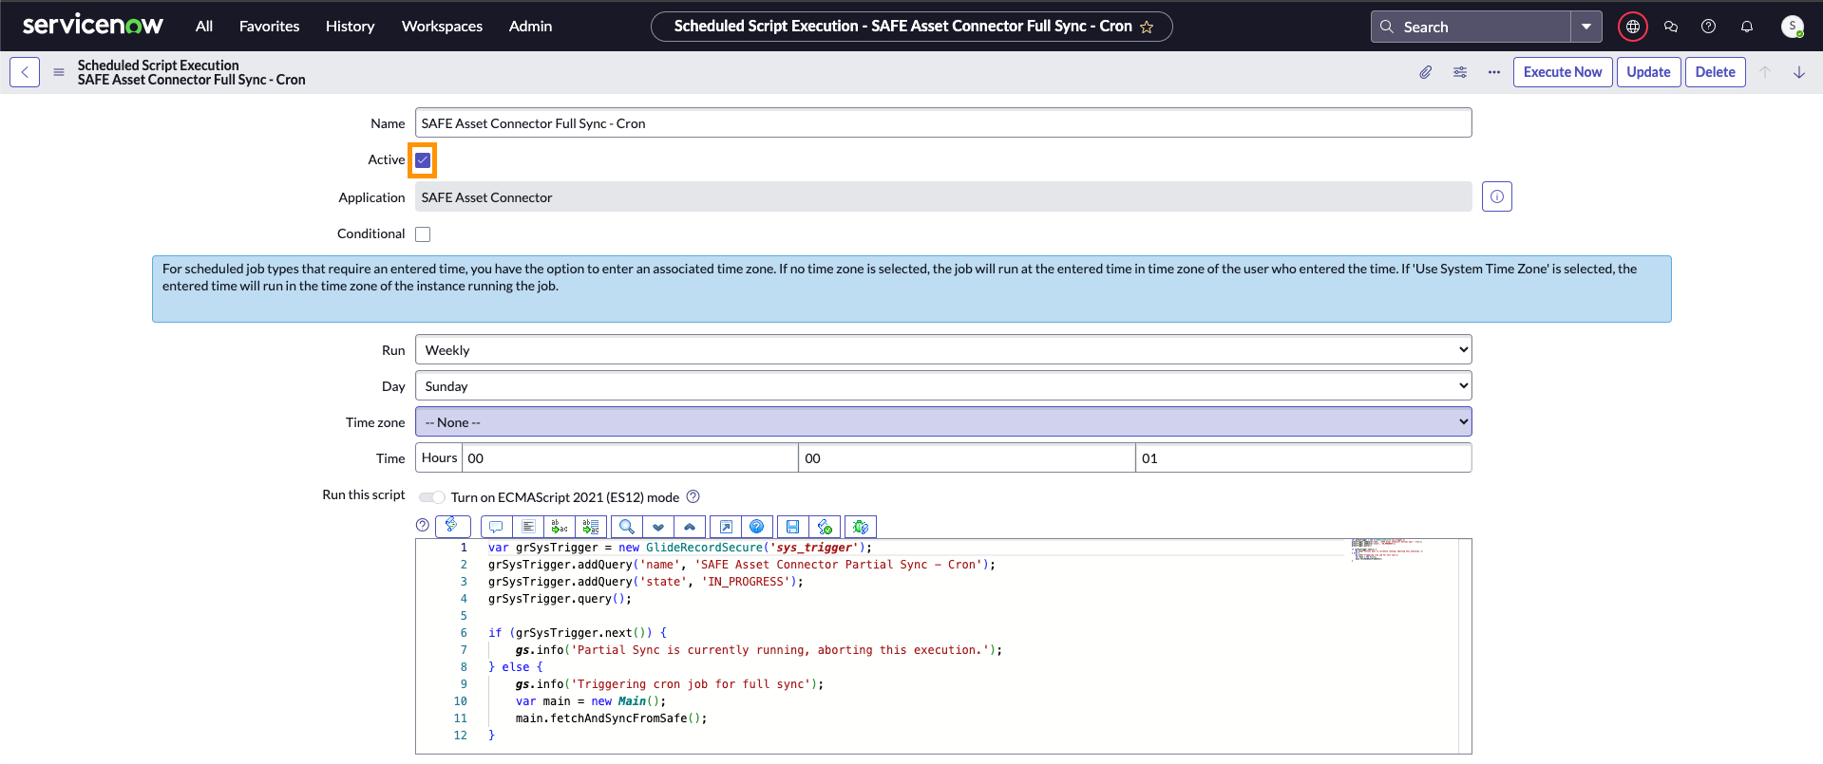Click the Execute Now button
The image size is (1823, 764).
tap(1563, 72)
